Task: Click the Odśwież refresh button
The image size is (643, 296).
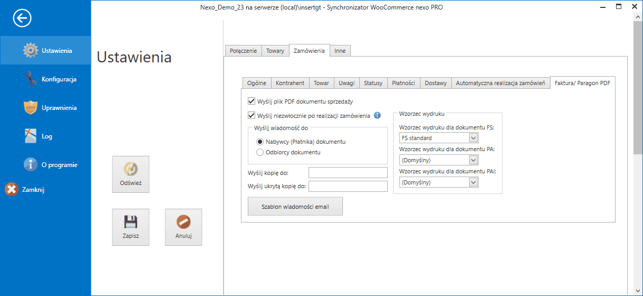Action: pyautogui.click(x=131, y=174)
